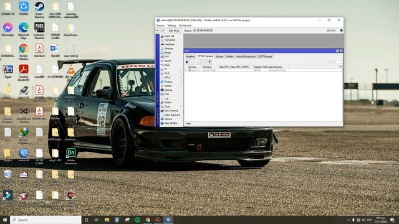This screenshot has width=399, height=224.
Task: Open Messenger desktop shortcut
Action: (x=7, y=29)
